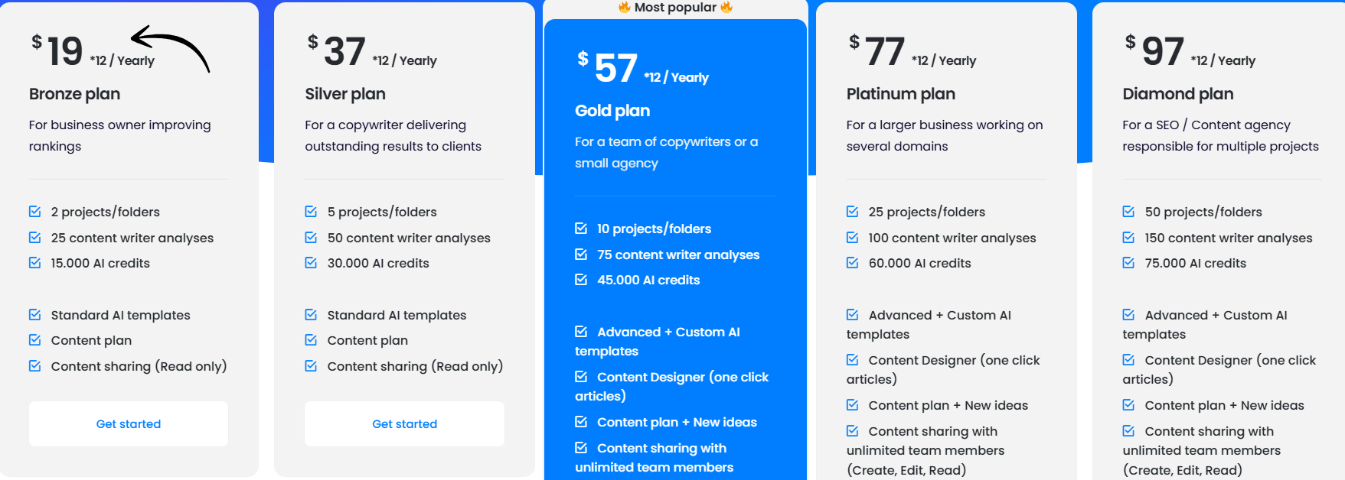Select the Gold plan heading
The width and height of the screenshot is (1345, 480).
click(612, 111)
